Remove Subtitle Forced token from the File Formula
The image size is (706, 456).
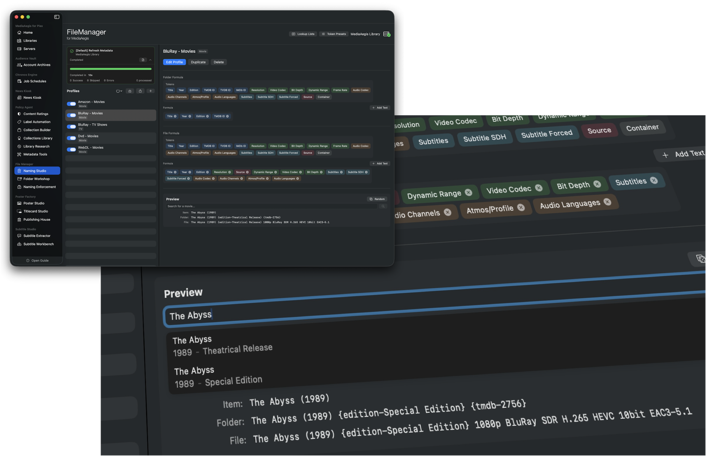pos(189,179)
